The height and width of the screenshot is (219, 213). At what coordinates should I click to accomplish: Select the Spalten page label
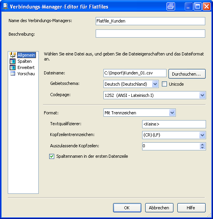pyautogui.click(x=24, y=61)
